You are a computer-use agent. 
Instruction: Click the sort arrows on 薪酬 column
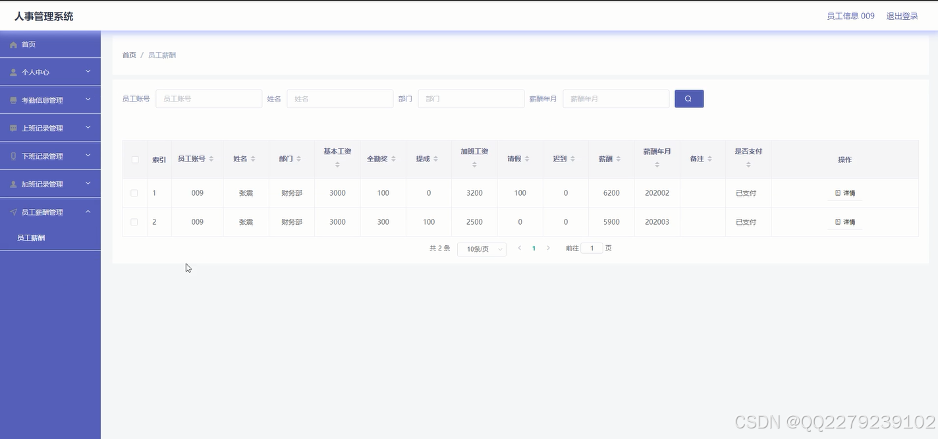tap(619, 158)
